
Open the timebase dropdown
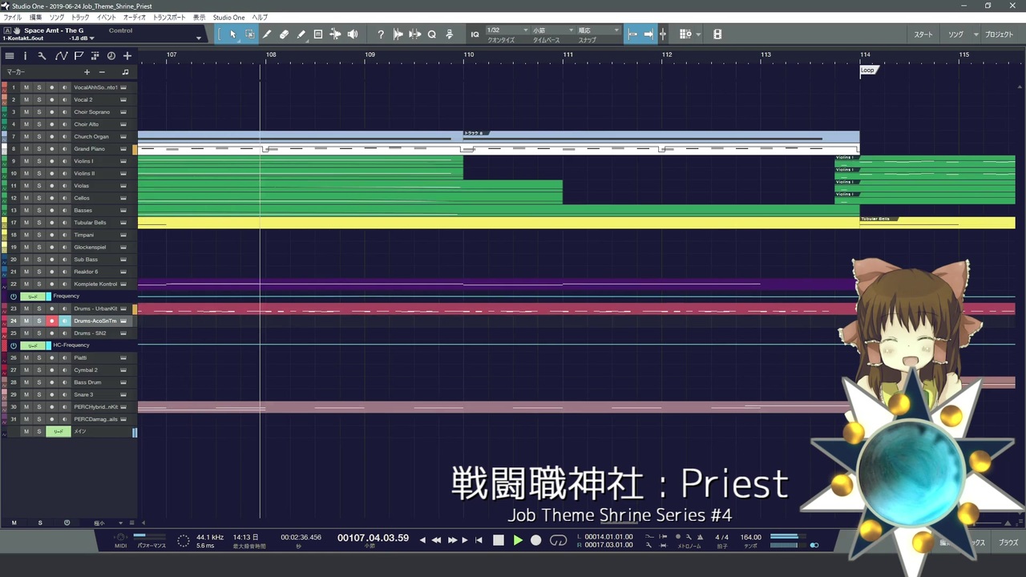point(552,30)
